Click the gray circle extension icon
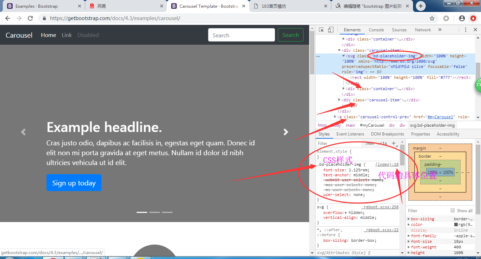The image size is (481, 259). tap(446, 18)
